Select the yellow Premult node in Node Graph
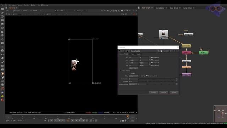227x128 pixels. pyautogui.click(x=186, y=46)
